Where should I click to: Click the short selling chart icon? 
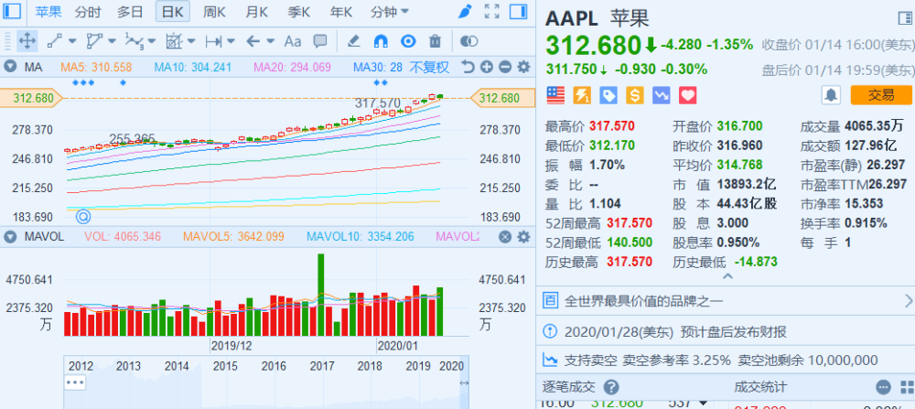click(662, 95)
